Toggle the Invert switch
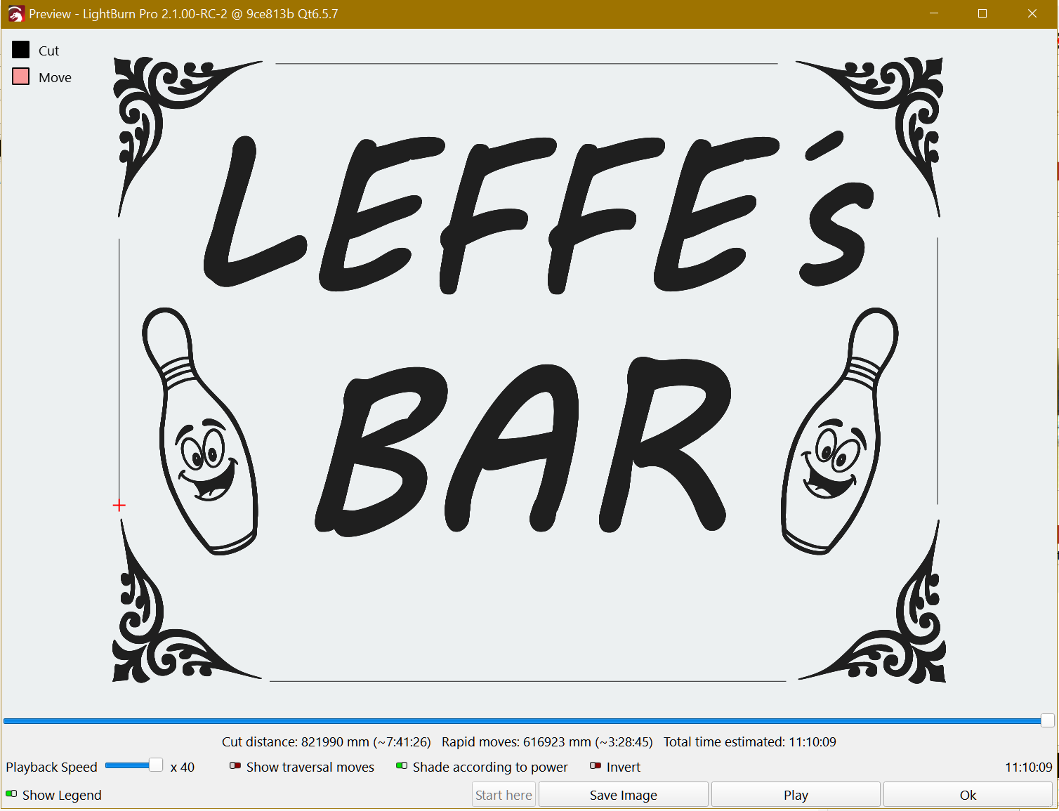Image resolution: width=1059 pixels, height=811 pixels. point(596,766)
